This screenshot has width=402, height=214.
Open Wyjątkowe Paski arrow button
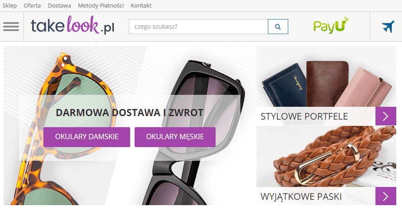coord(386,196)
